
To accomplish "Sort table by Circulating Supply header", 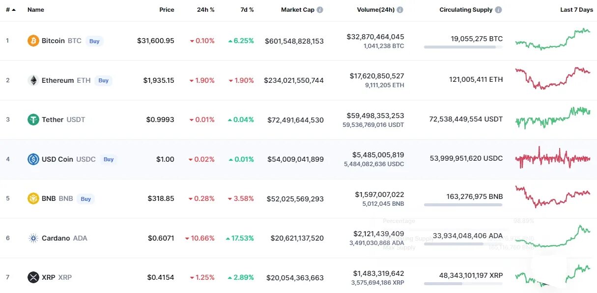I will click(466, 10).
